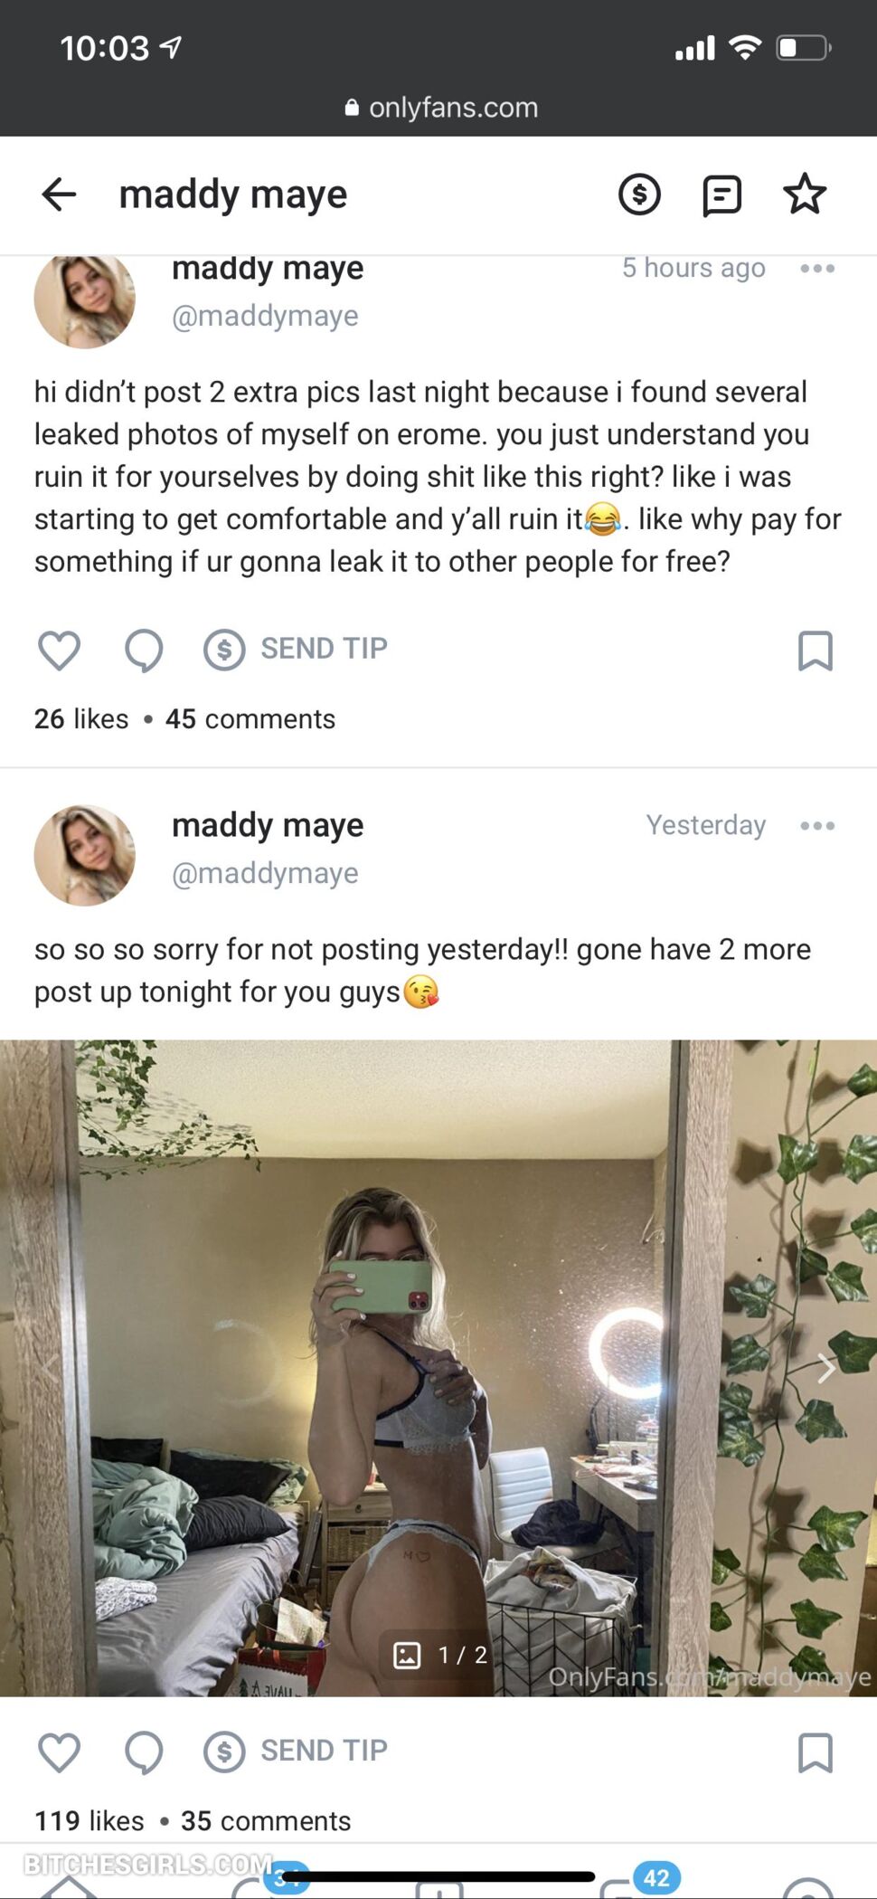Like the Yesterday post with heart icon

tap(60, 1752)
